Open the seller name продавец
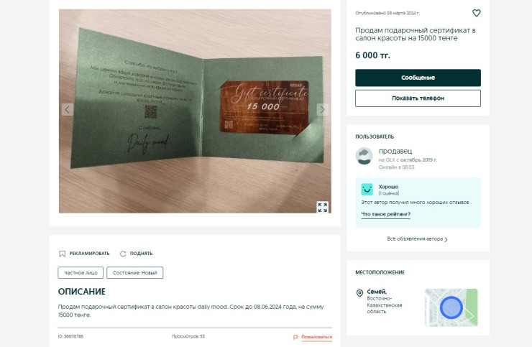The height and width of the screenshot is (347, 532). pos(395,151)
